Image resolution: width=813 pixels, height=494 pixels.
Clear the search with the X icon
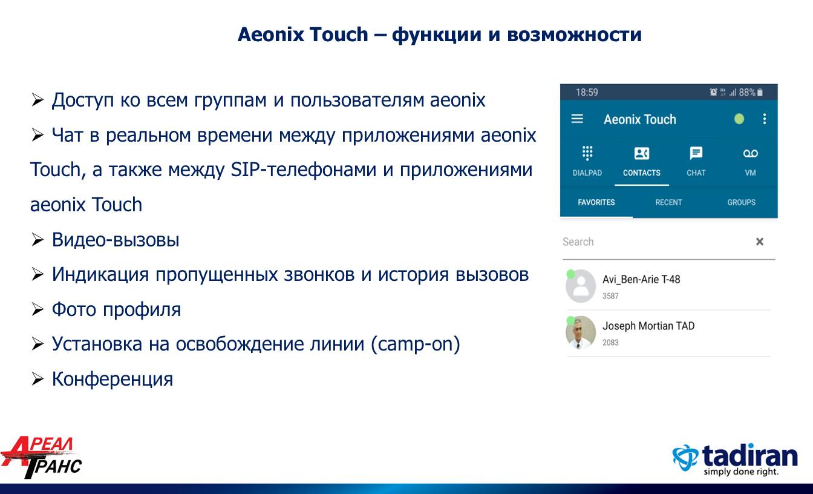[760, 242]
